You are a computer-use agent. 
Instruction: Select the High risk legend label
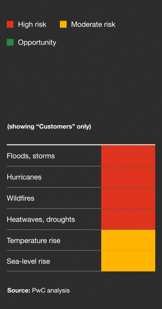pyautogui.click(x=32, y=24)
